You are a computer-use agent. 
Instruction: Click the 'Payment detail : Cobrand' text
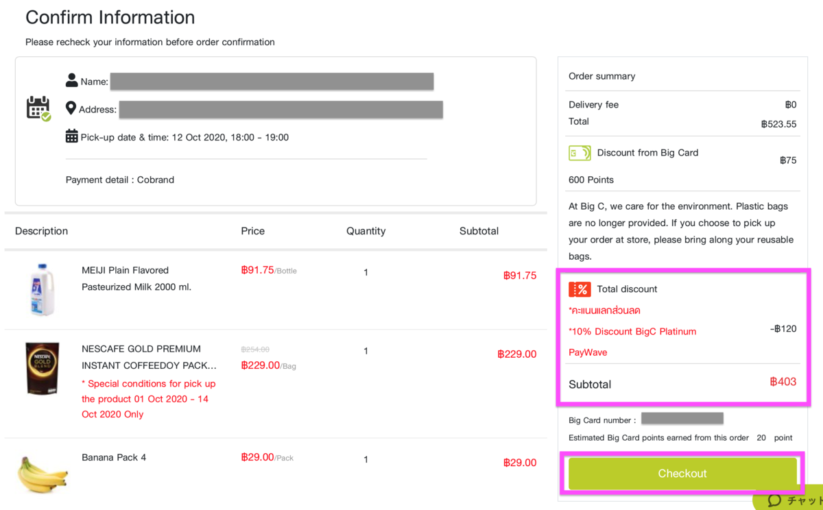tap(120, 180)
